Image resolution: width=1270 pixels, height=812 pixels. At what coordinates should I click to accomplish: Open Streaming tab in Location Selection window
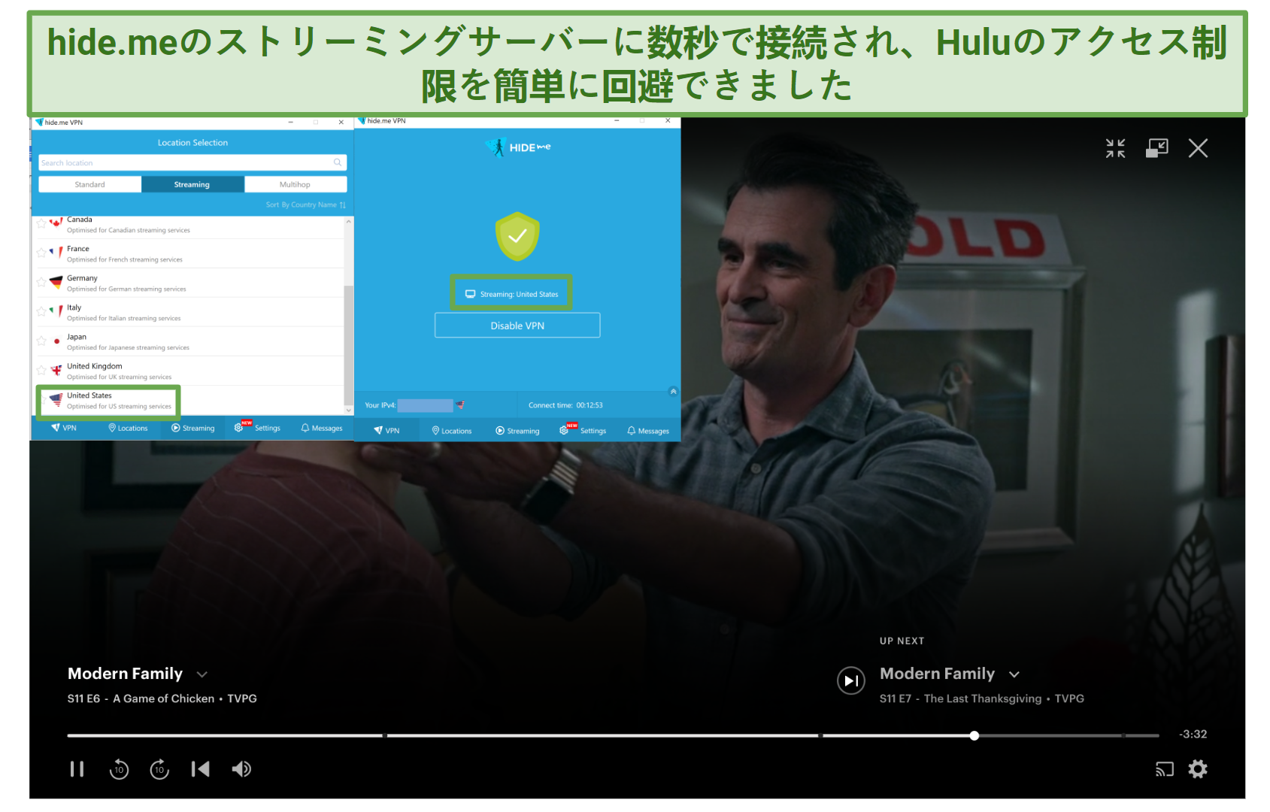[x=192, y=428]
